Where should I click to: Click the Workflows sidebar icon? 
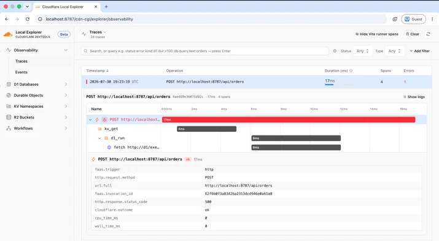click(9, 128)
